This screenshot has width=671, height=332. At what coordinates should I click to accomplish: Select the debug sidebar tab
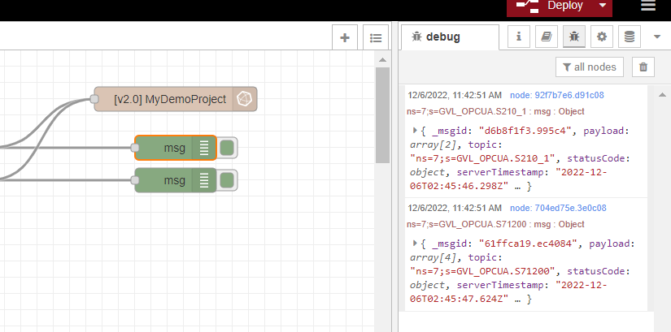[x=450, y=37]
